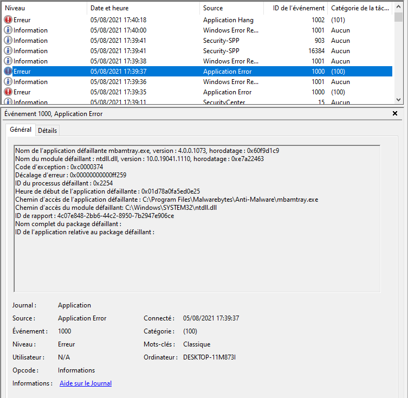The height and width of the screenshot is (398, 408).
Task: Click the C:\Windows\SYSTEM32\ntdll.dll path line
Action: pyautogui.click(x=116, y=207)
